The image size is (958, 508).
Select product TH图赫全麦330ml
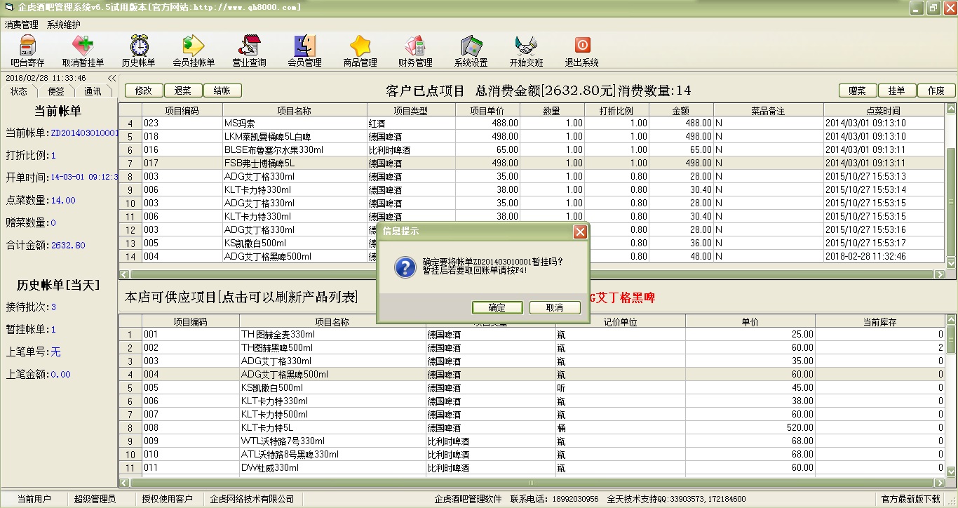(x=532, y=334)
